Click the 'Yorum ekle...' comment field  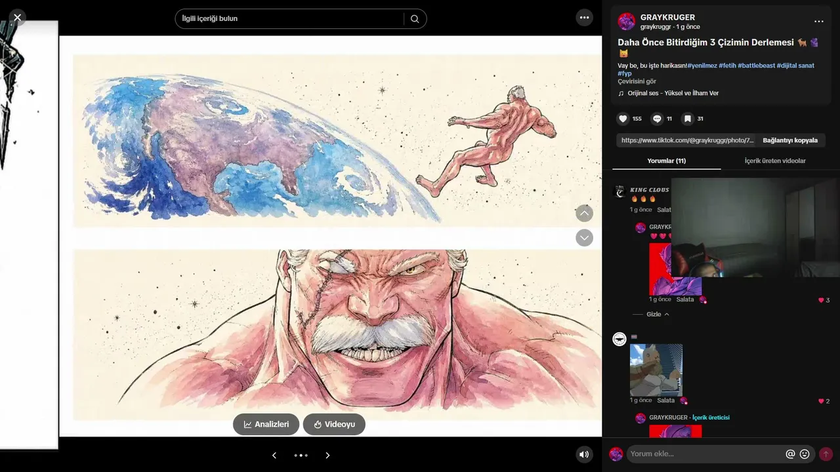pos(705,454)
